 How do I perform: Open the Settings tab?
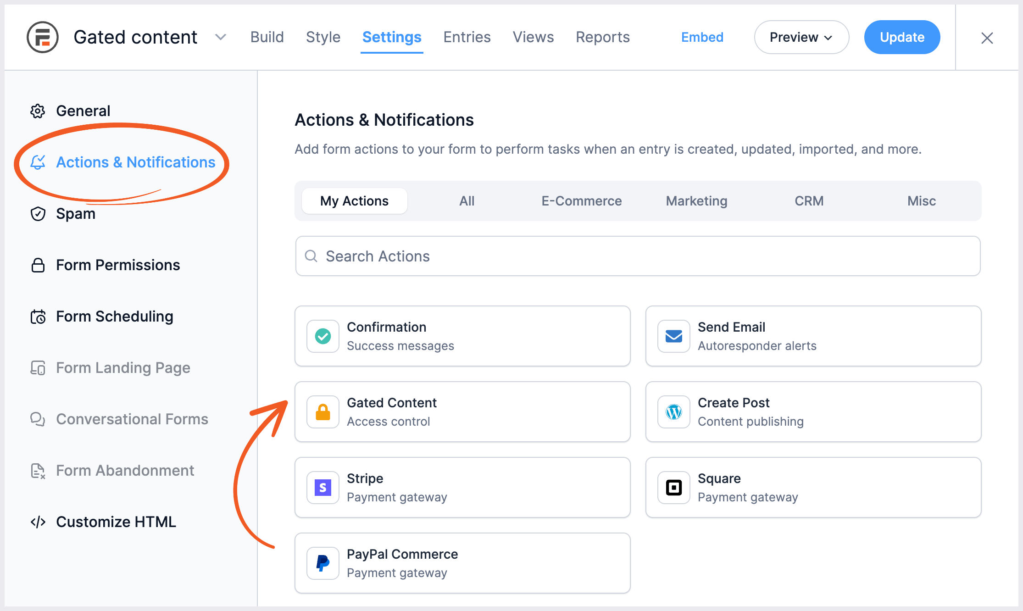click(392, 37)
